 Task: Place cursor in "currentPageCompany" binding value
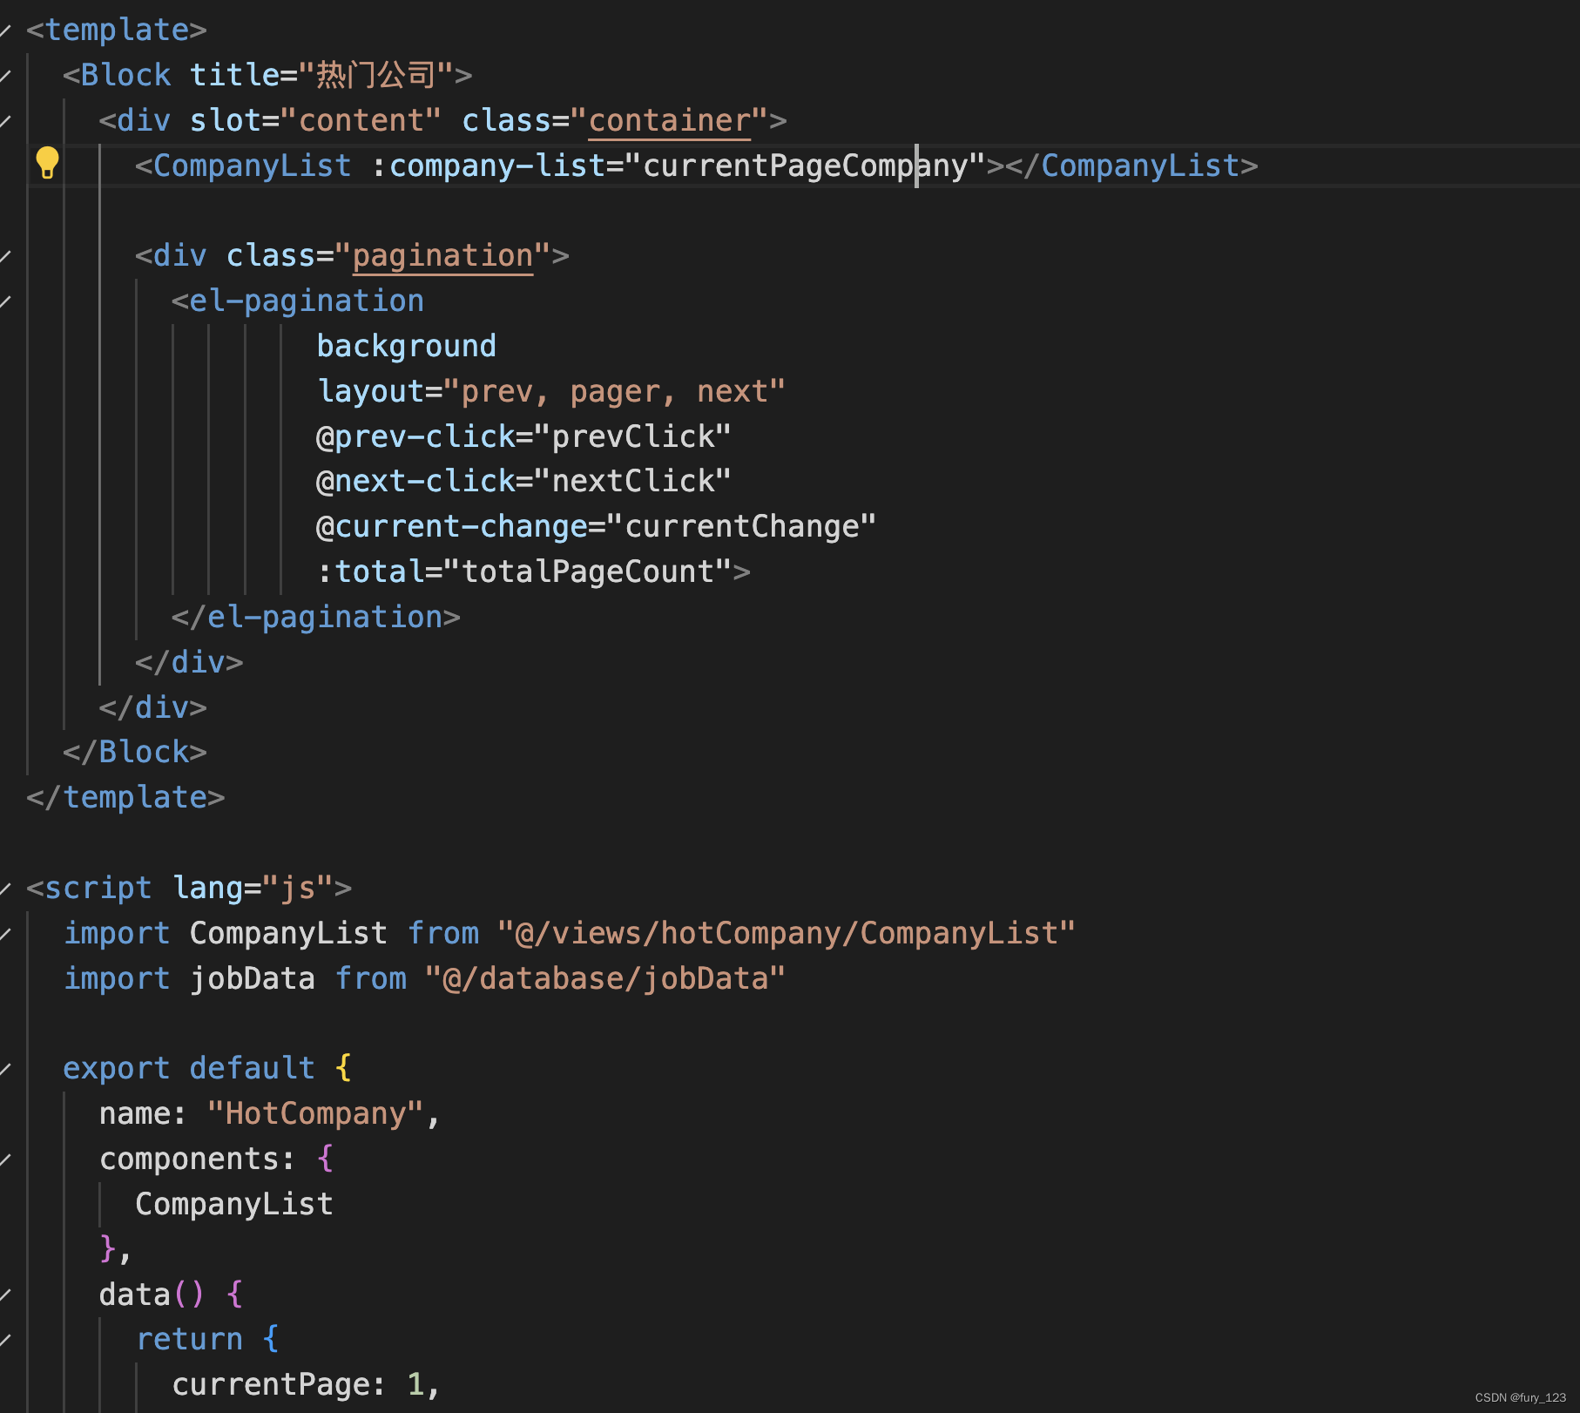pos(806,166)
